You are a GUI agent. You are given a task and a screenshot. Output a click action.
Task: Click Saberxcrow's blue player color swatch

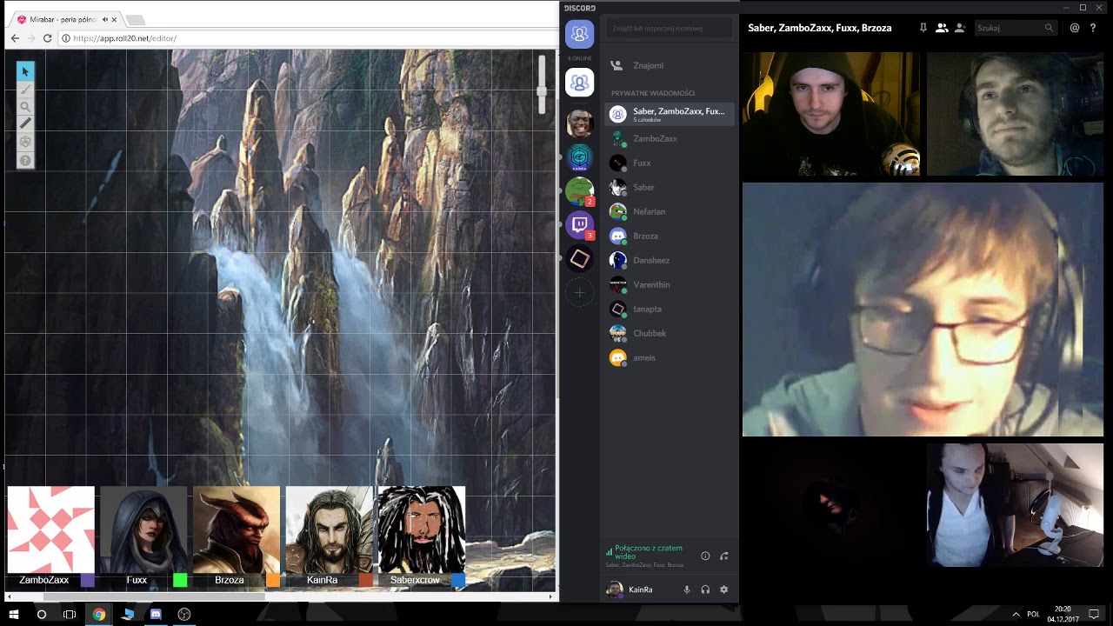pyautogui.click(x=458, y=580)
